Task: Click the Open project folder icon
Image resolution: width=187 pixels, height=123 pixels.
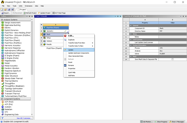Action: pyautogui.click(x=5, y=9)
